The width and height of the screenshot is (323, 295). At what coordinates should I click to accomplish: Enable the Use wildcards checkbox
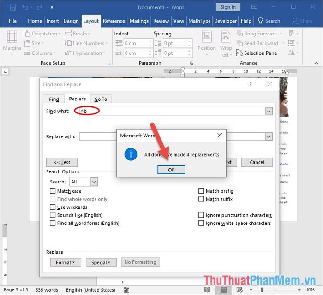pyautogui.click(x=53, y=207)
